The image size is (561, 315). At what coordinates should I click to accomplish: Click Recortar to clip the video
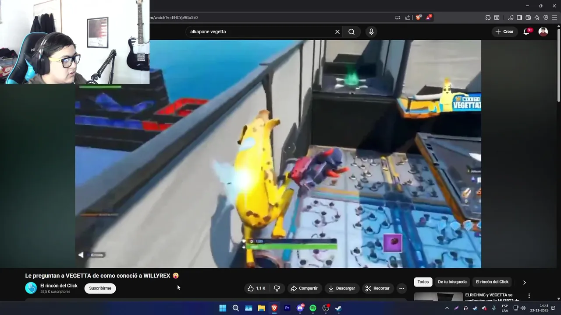point(377,288)
